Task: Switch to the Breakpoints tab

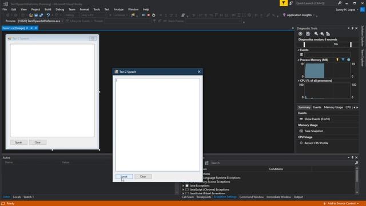Action: pyautogui.click(x=204, y=197)
